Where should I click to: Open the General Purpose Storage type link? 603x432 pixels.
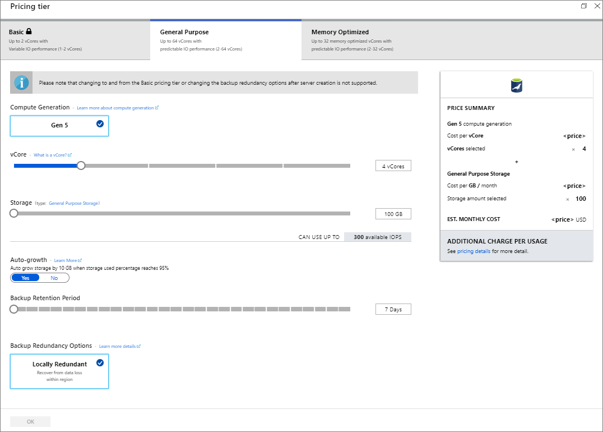[x=74, y=203]
